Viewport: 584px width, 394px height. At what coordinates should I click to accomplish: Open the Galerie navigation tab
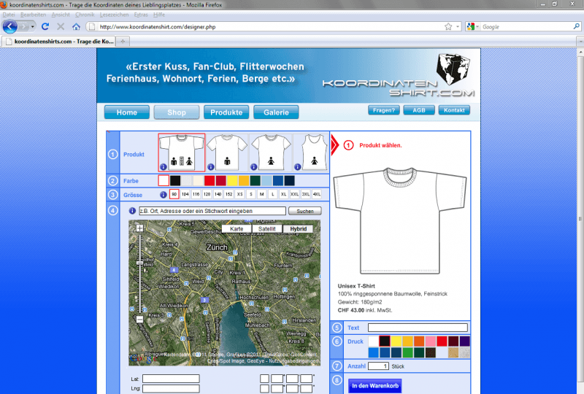[276, 112]
